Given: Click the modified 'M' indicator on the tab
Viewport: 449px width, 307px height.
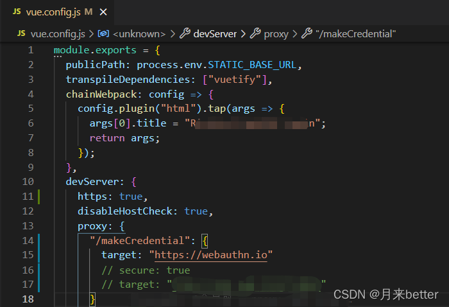Looking at the screenshot, I should (89, 12).
